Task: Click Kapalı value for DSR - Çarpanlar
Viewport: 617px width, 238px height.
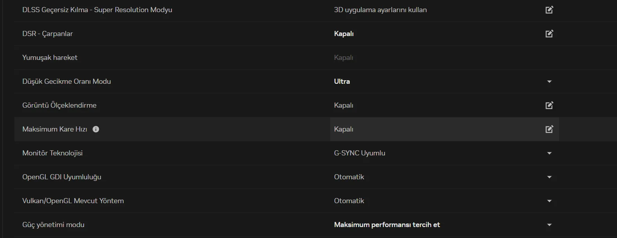Action: (344, 34)
